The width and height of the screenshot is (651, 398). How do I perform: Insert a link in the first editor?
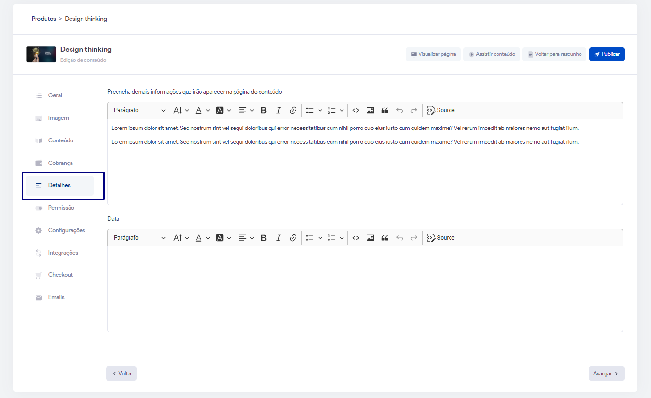(293, 110)
